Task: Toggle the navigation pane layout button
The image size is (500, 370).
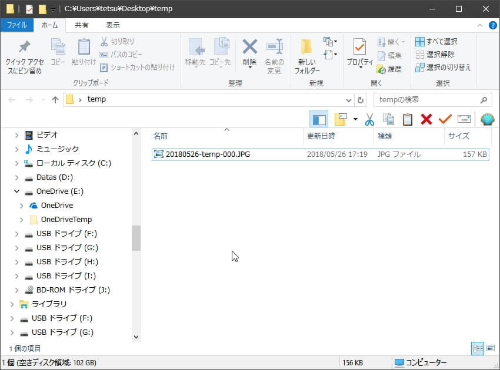Action: click(319, 120)
